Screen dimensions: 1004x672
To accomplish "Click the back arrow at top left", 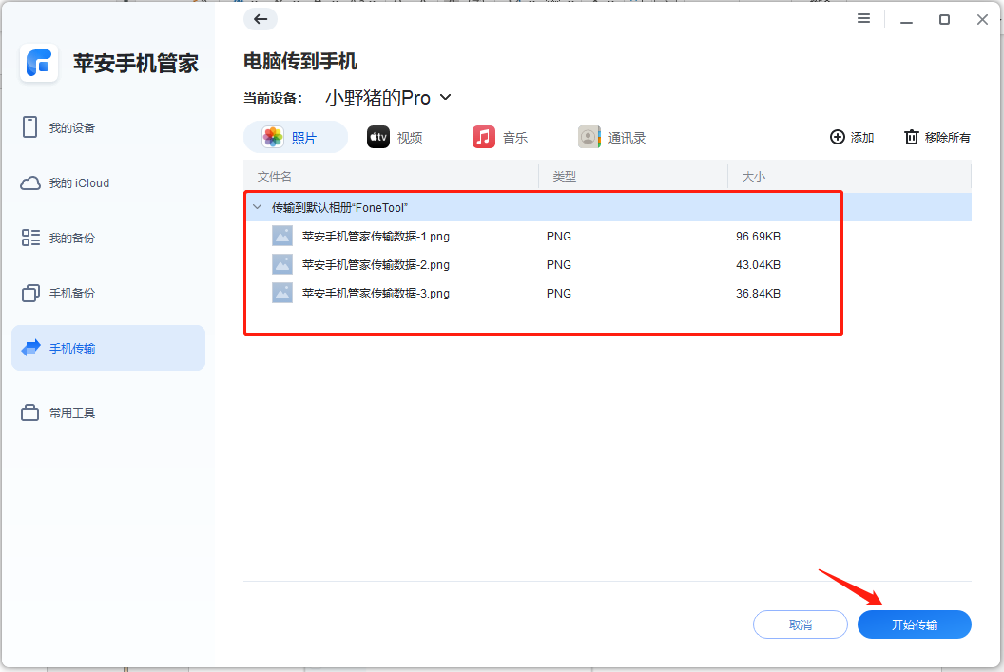I will (260, 18).
